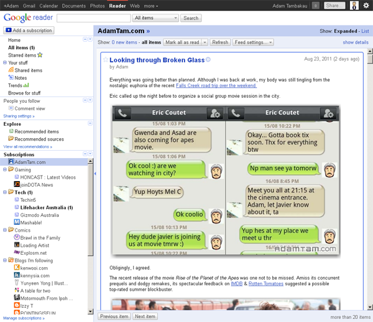
Task: Open Rotten Tomatoes link
Action: click(x=266, y=283)
